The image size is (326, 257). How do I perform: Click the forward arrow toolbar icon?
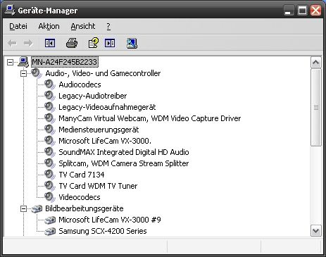[x=28, y=43]
